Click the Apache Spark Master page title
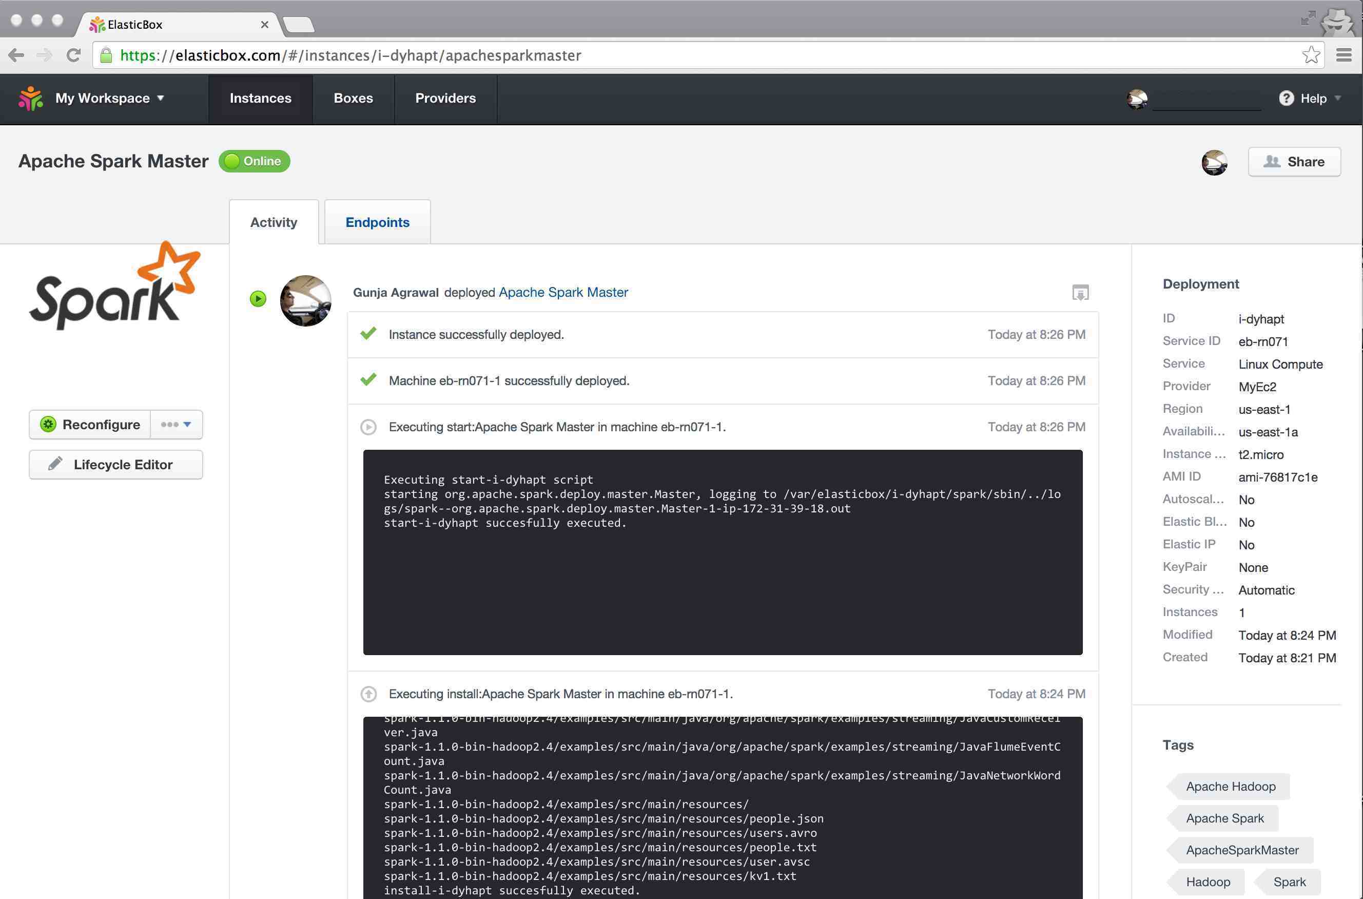 point(113,161)
